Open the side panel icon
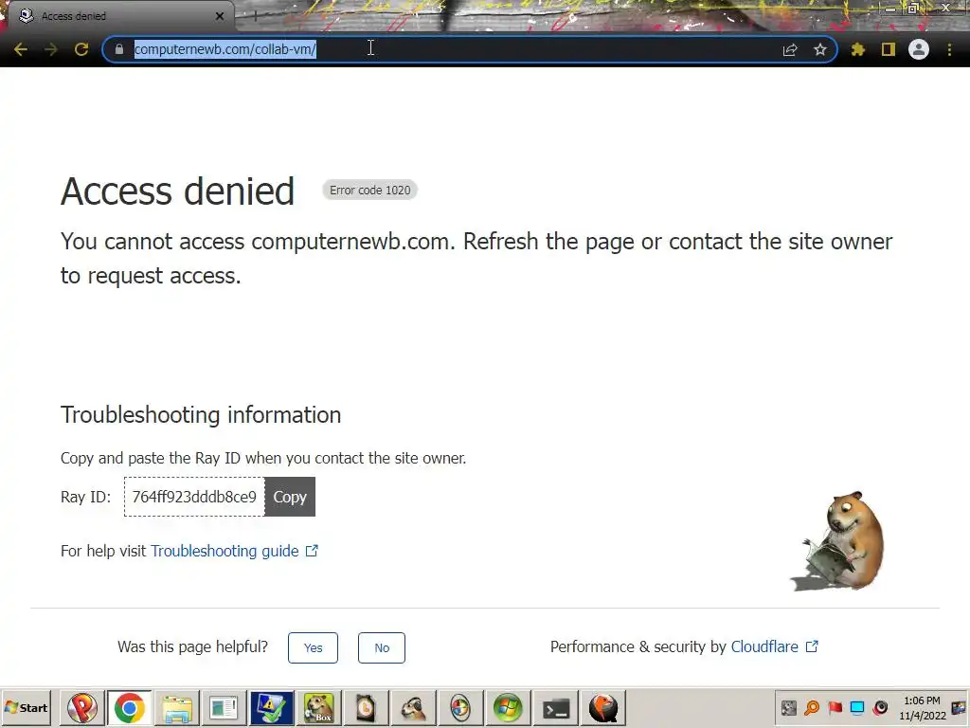 tap(889, 49)
